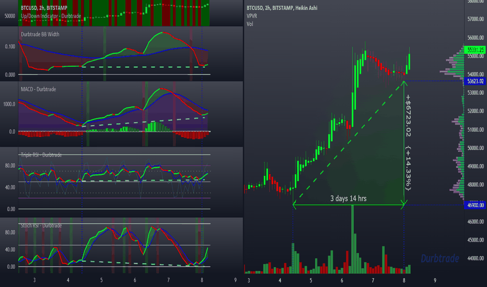Click the 0.000 value on BB Width scale

tap(10, 75)
